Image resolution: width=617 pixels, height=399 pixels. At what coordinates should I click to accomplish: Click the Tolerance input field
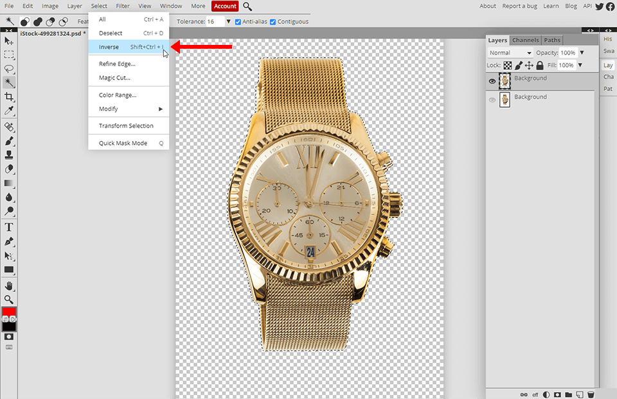[x=214, y=22]
